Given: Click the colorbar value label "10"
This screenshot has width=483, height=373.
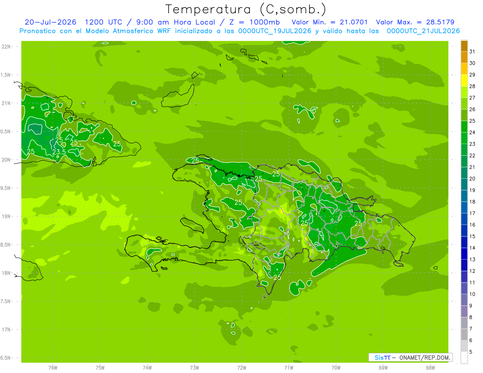Looking at the screenshot, I should (x=473, y=294).
